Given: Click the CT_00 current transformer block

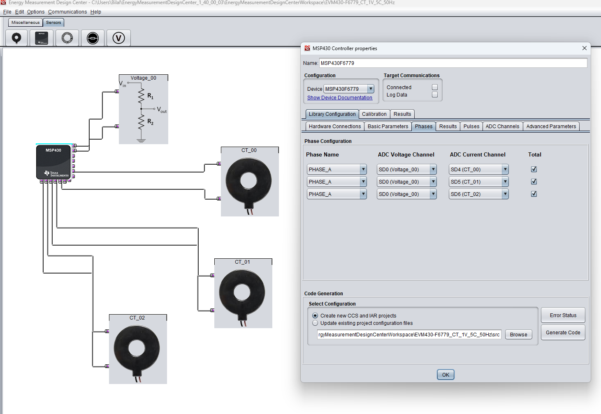Looking at the screenshot, I should coord(250,182).
